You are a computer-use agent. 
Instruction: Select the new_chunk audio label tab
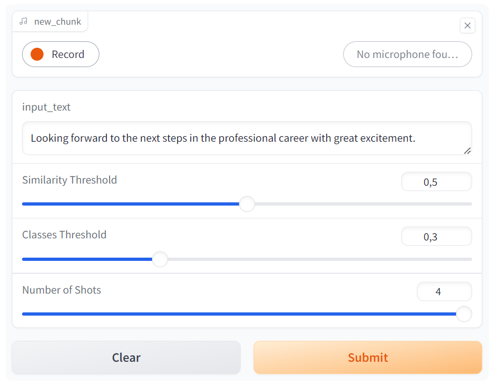click(x=50, y=21)
